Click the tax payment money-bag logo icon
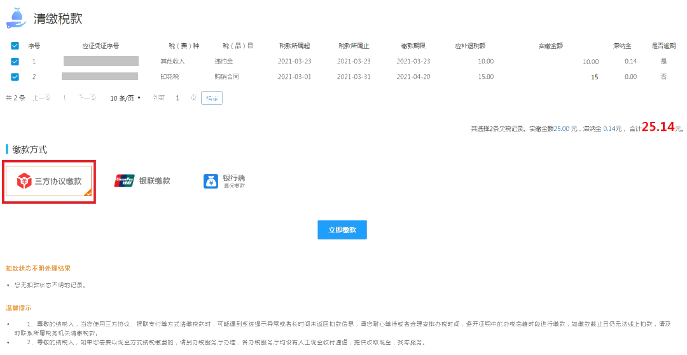Screen dimensions: 687x355 pyautogui.click(x=16, y=18)
